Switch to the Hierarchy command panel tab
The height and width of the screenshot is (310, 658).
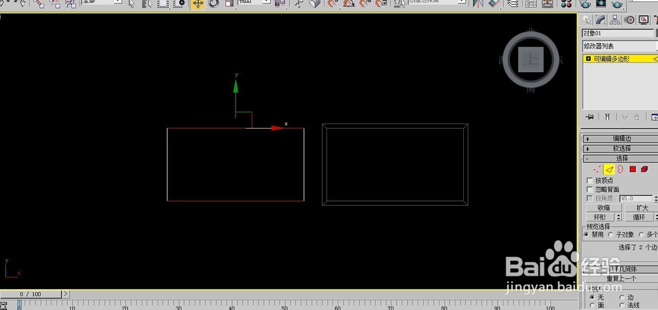click(615, 20)
